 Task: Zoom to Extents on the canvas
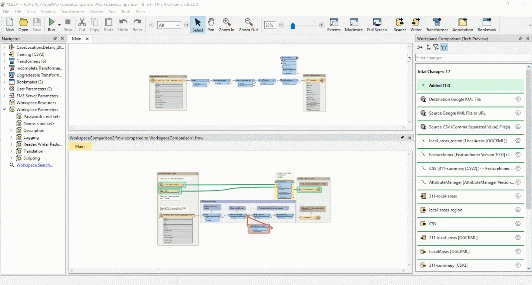coord(333,25)
